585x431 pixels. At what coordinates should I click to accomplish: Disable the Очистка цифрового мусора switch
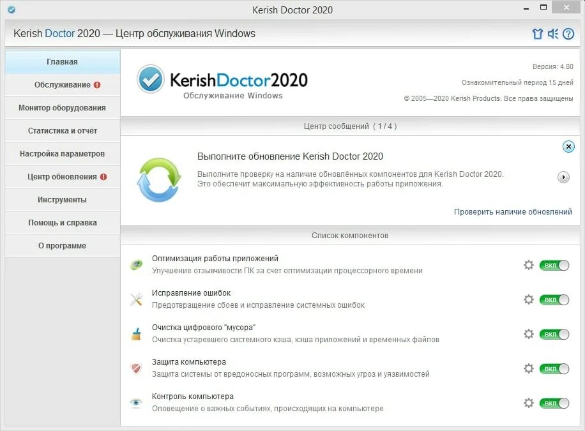554,334
